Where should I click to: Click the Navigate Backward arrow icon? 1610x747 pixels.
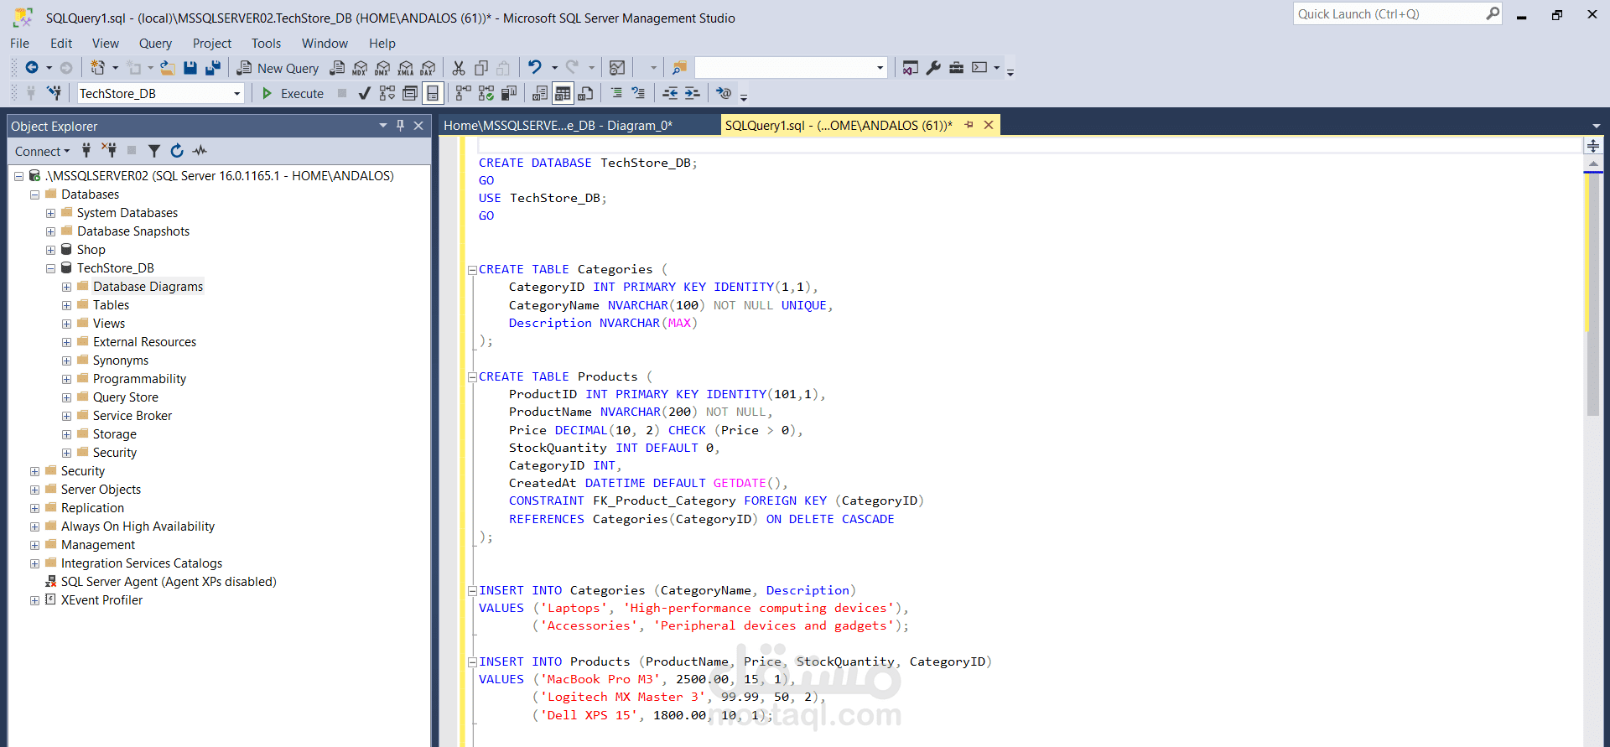click(32, 68)
